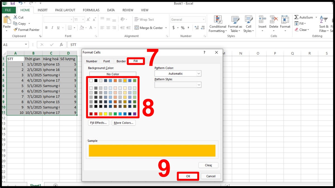The height and width of the screenshot is (188, 335).
Task: Click the Fill Color paint bucket
Action: (x=82, y=28)
